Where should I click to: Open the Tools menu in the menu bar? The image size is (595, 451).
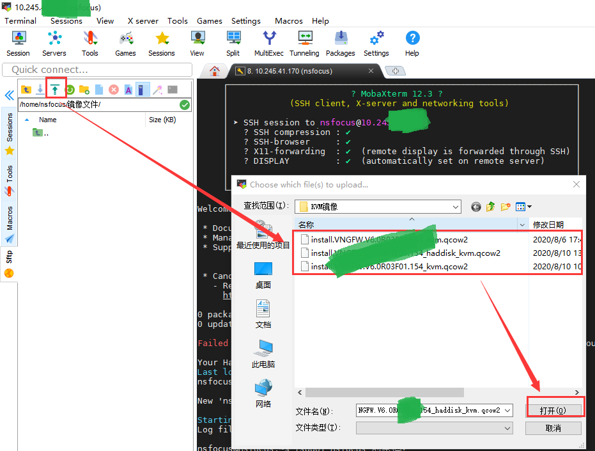tap(178, 21)
